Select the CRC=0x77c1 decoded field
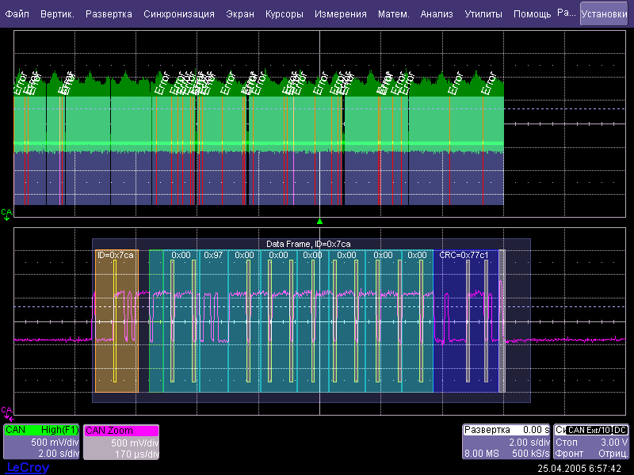Image resolution: width=634 pixels, height=475 pixels. pyautogui.click(x=466, y=321)
